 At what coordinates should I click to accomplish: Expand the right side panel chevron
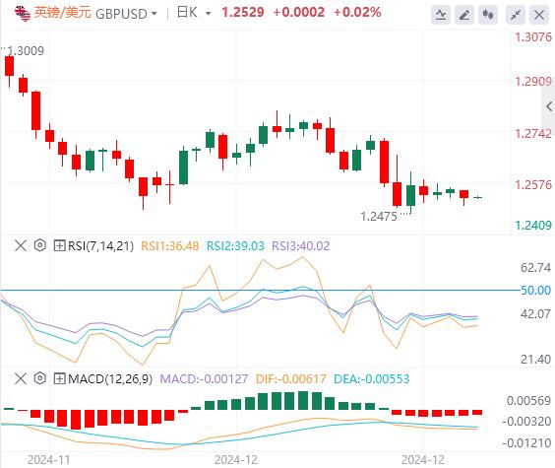[549, 106]
